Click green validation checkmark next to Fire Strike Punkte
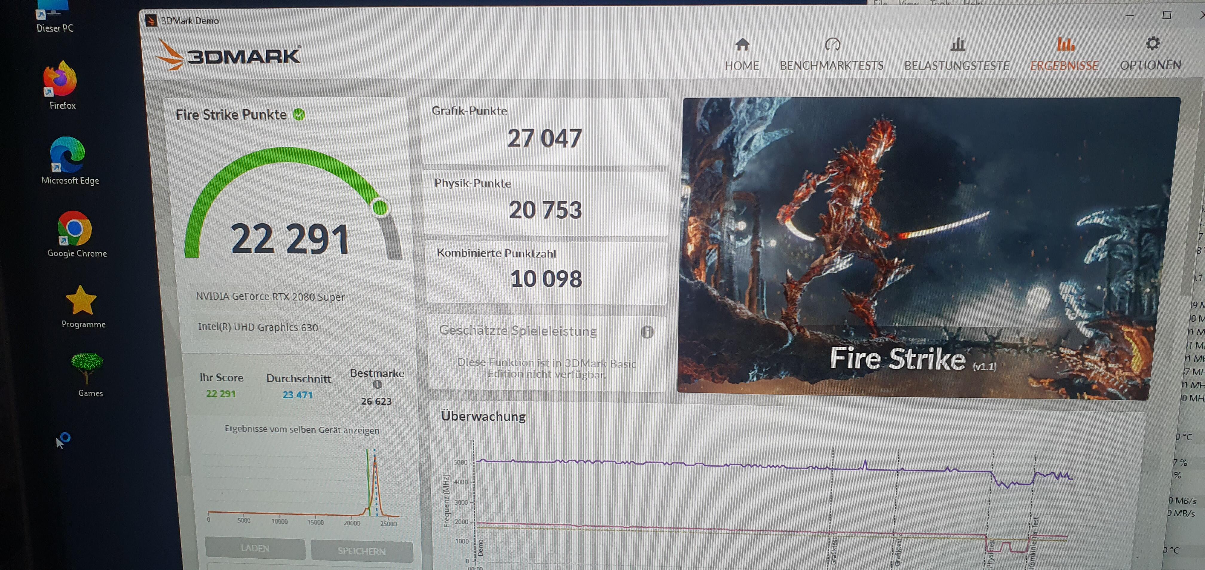Viewport: 1205px width, 570px height. [x=299, y=114]
